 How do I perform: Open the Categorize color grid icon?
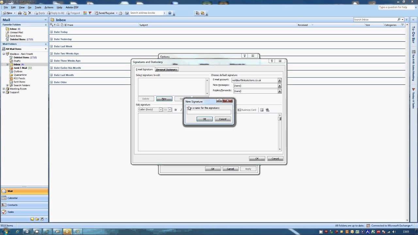(x=85, y=13)
